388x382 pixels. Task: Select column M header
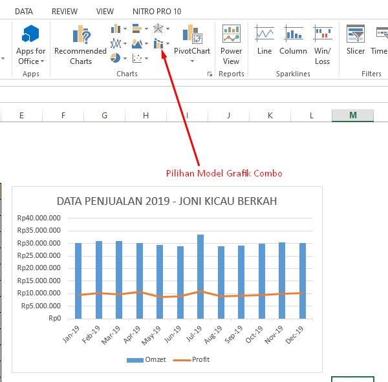coord(353,115)
